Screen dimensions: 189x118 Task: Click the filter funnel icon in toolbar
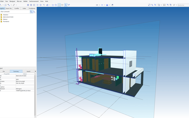pos(69,5)
